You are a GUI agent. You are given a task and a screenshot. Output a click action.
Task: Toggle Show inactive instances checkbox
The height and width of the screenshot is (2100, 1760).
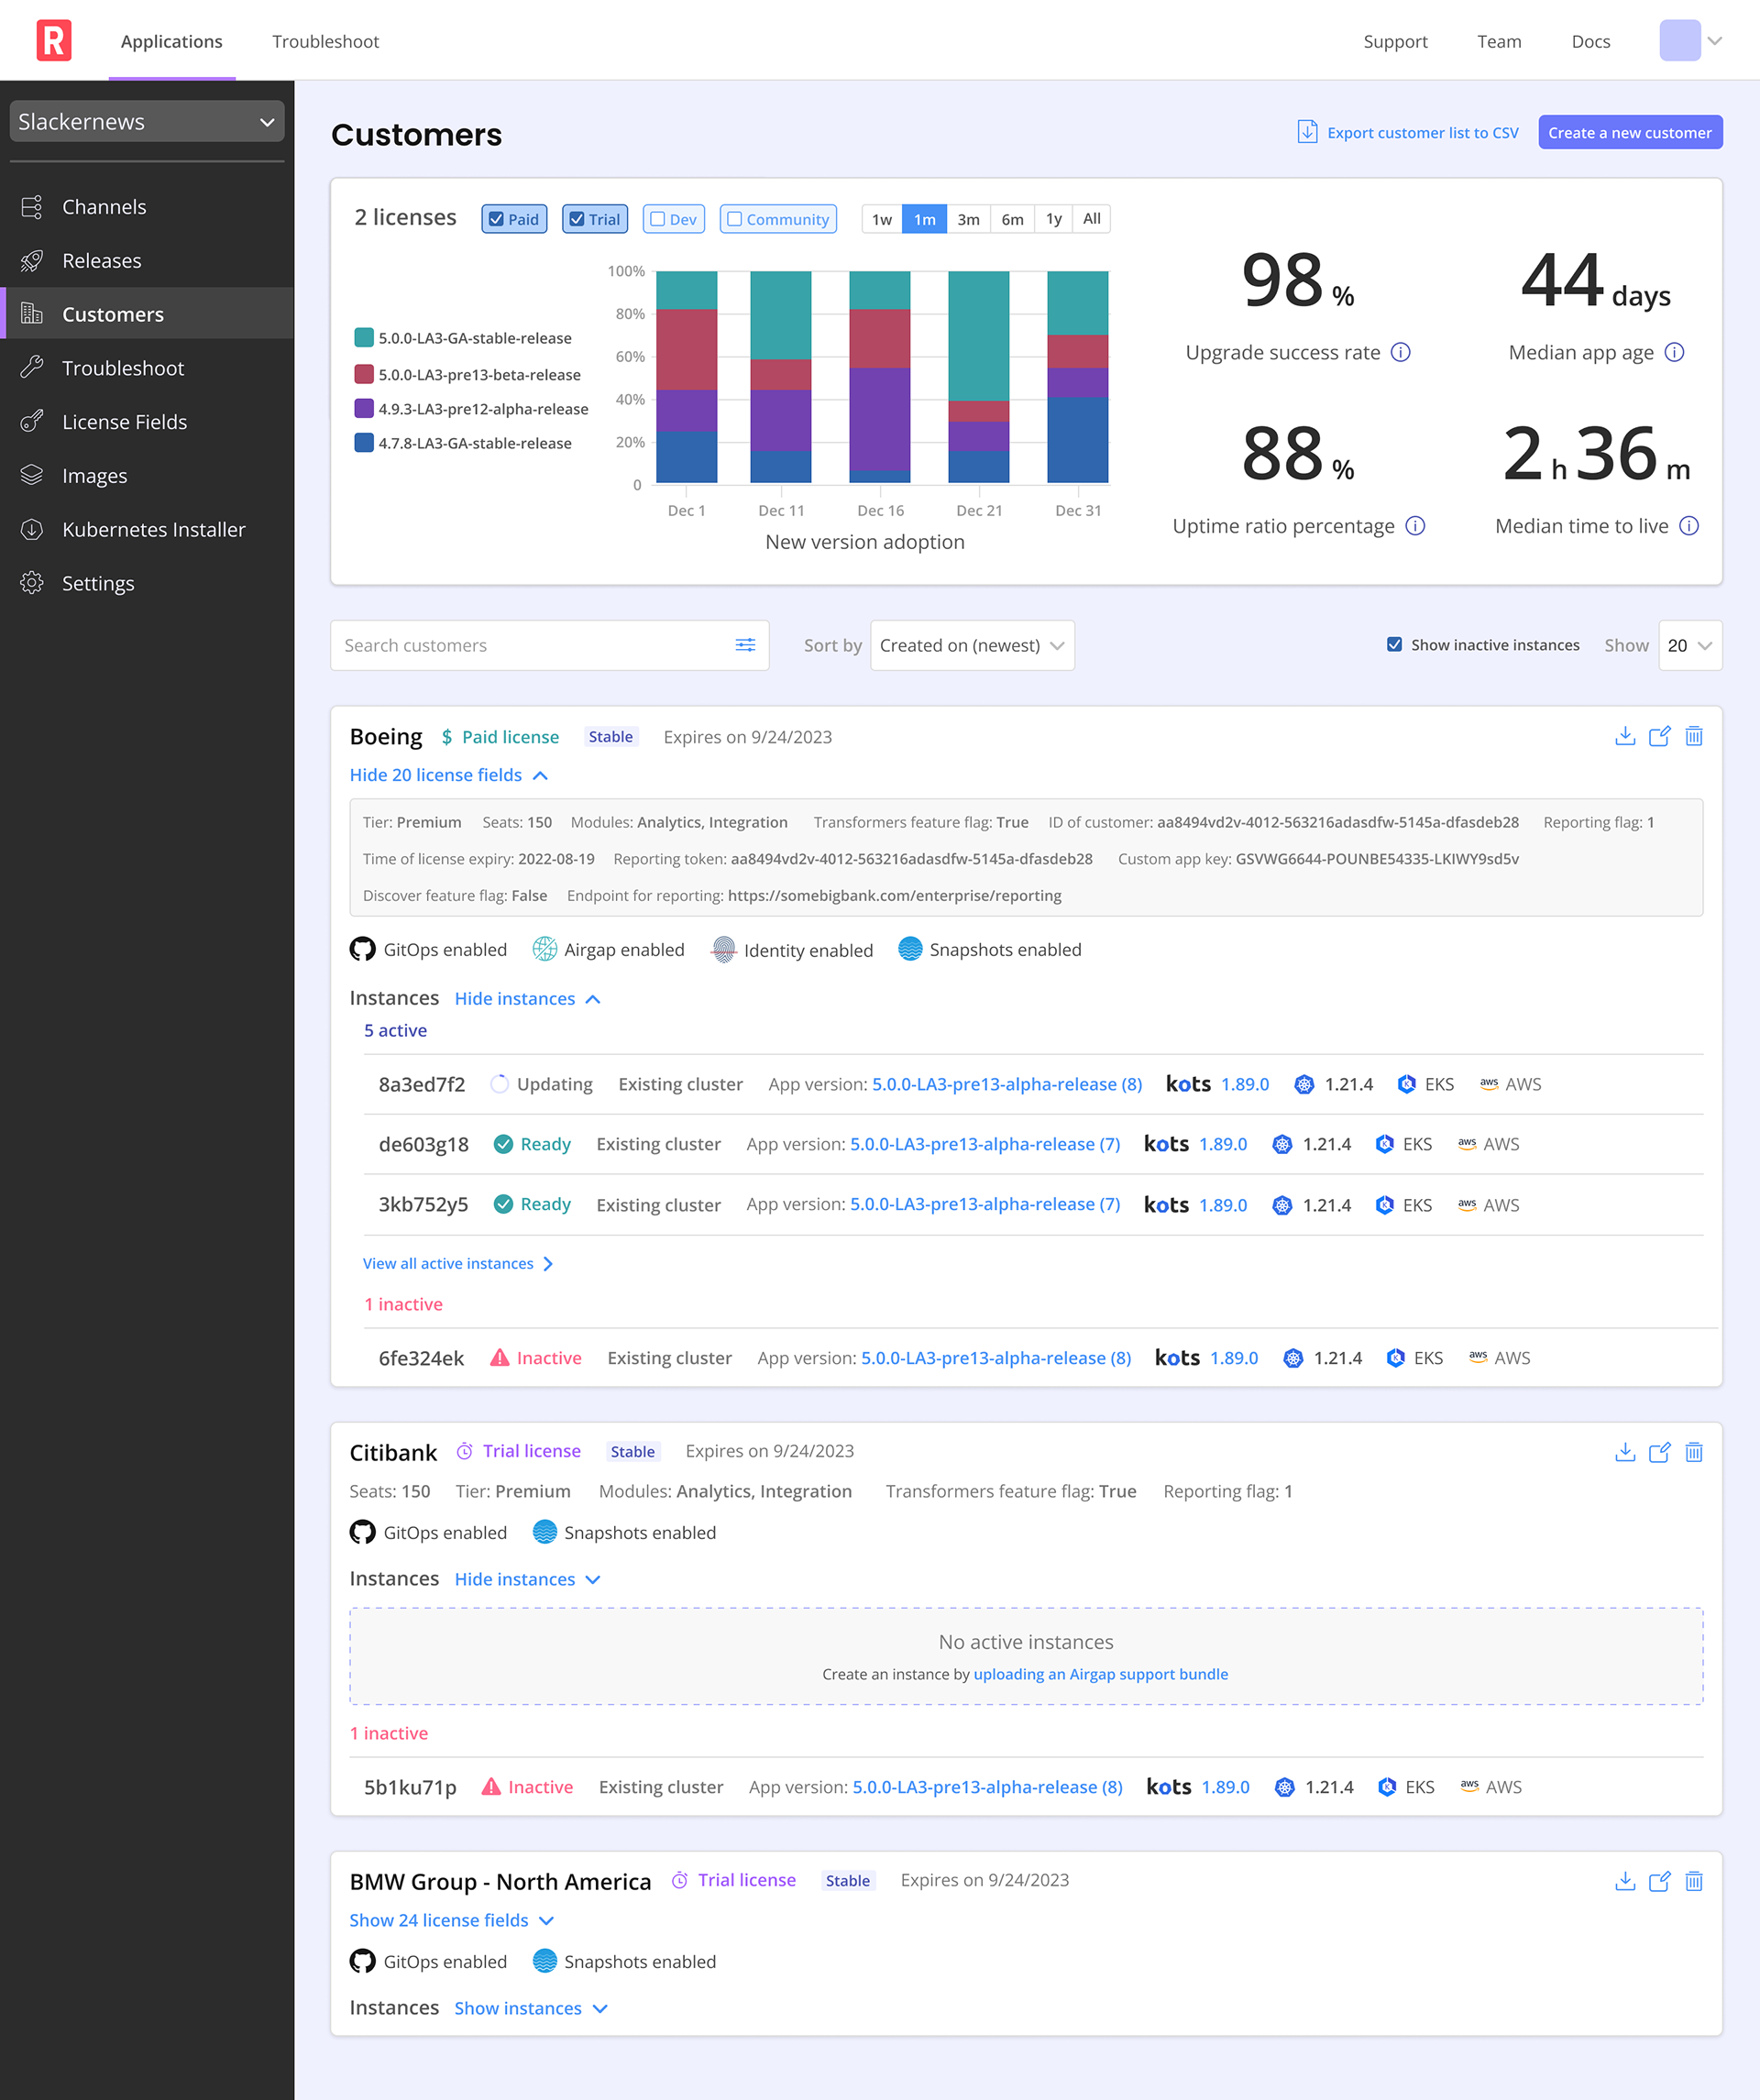[x=1394, y=645]
